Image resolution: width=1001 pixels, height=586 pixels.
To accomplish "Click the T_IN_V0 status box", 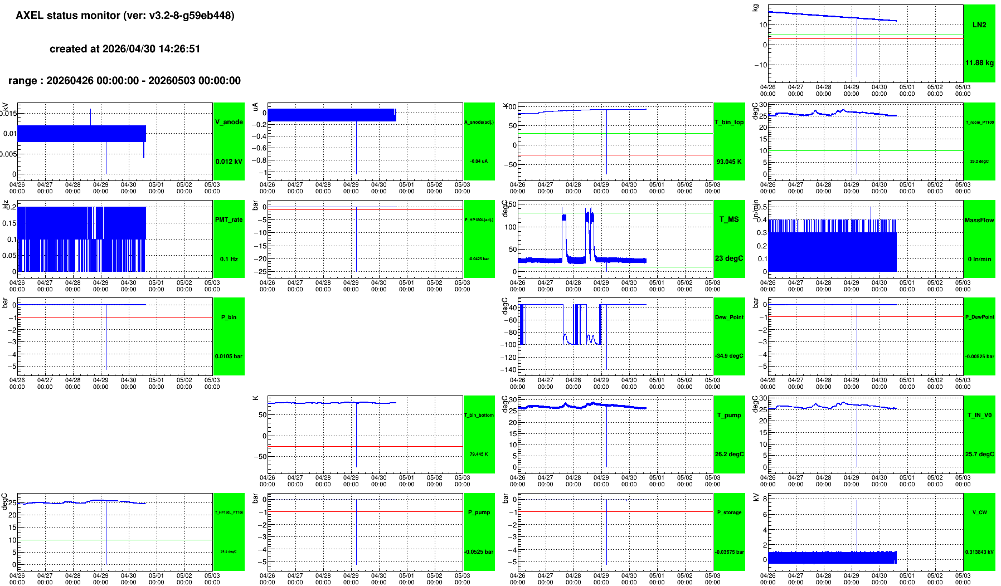I will click(x=979, y=434).
